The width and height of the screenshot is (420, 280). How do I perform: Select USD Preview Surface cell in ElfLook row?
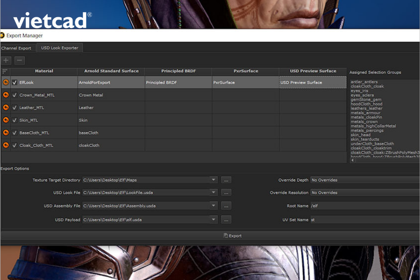click(x=313, y=83)
